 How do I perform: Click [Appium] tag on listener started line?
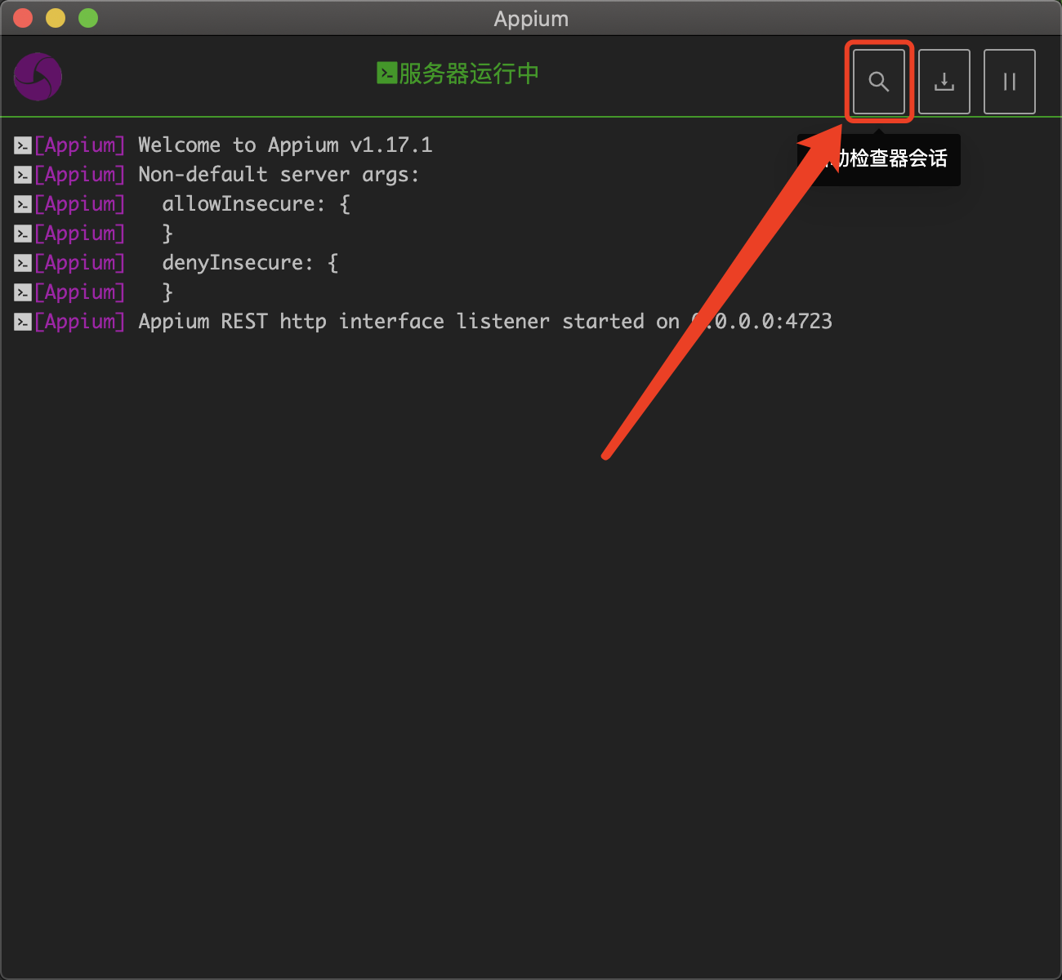tap(80, 322)
